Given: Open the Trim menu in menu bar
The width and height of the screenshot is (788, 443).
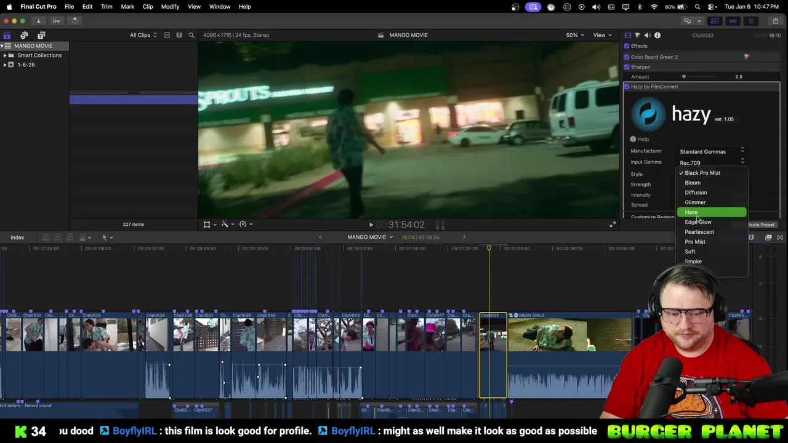Looking at the screenshot, I should 107,7.
